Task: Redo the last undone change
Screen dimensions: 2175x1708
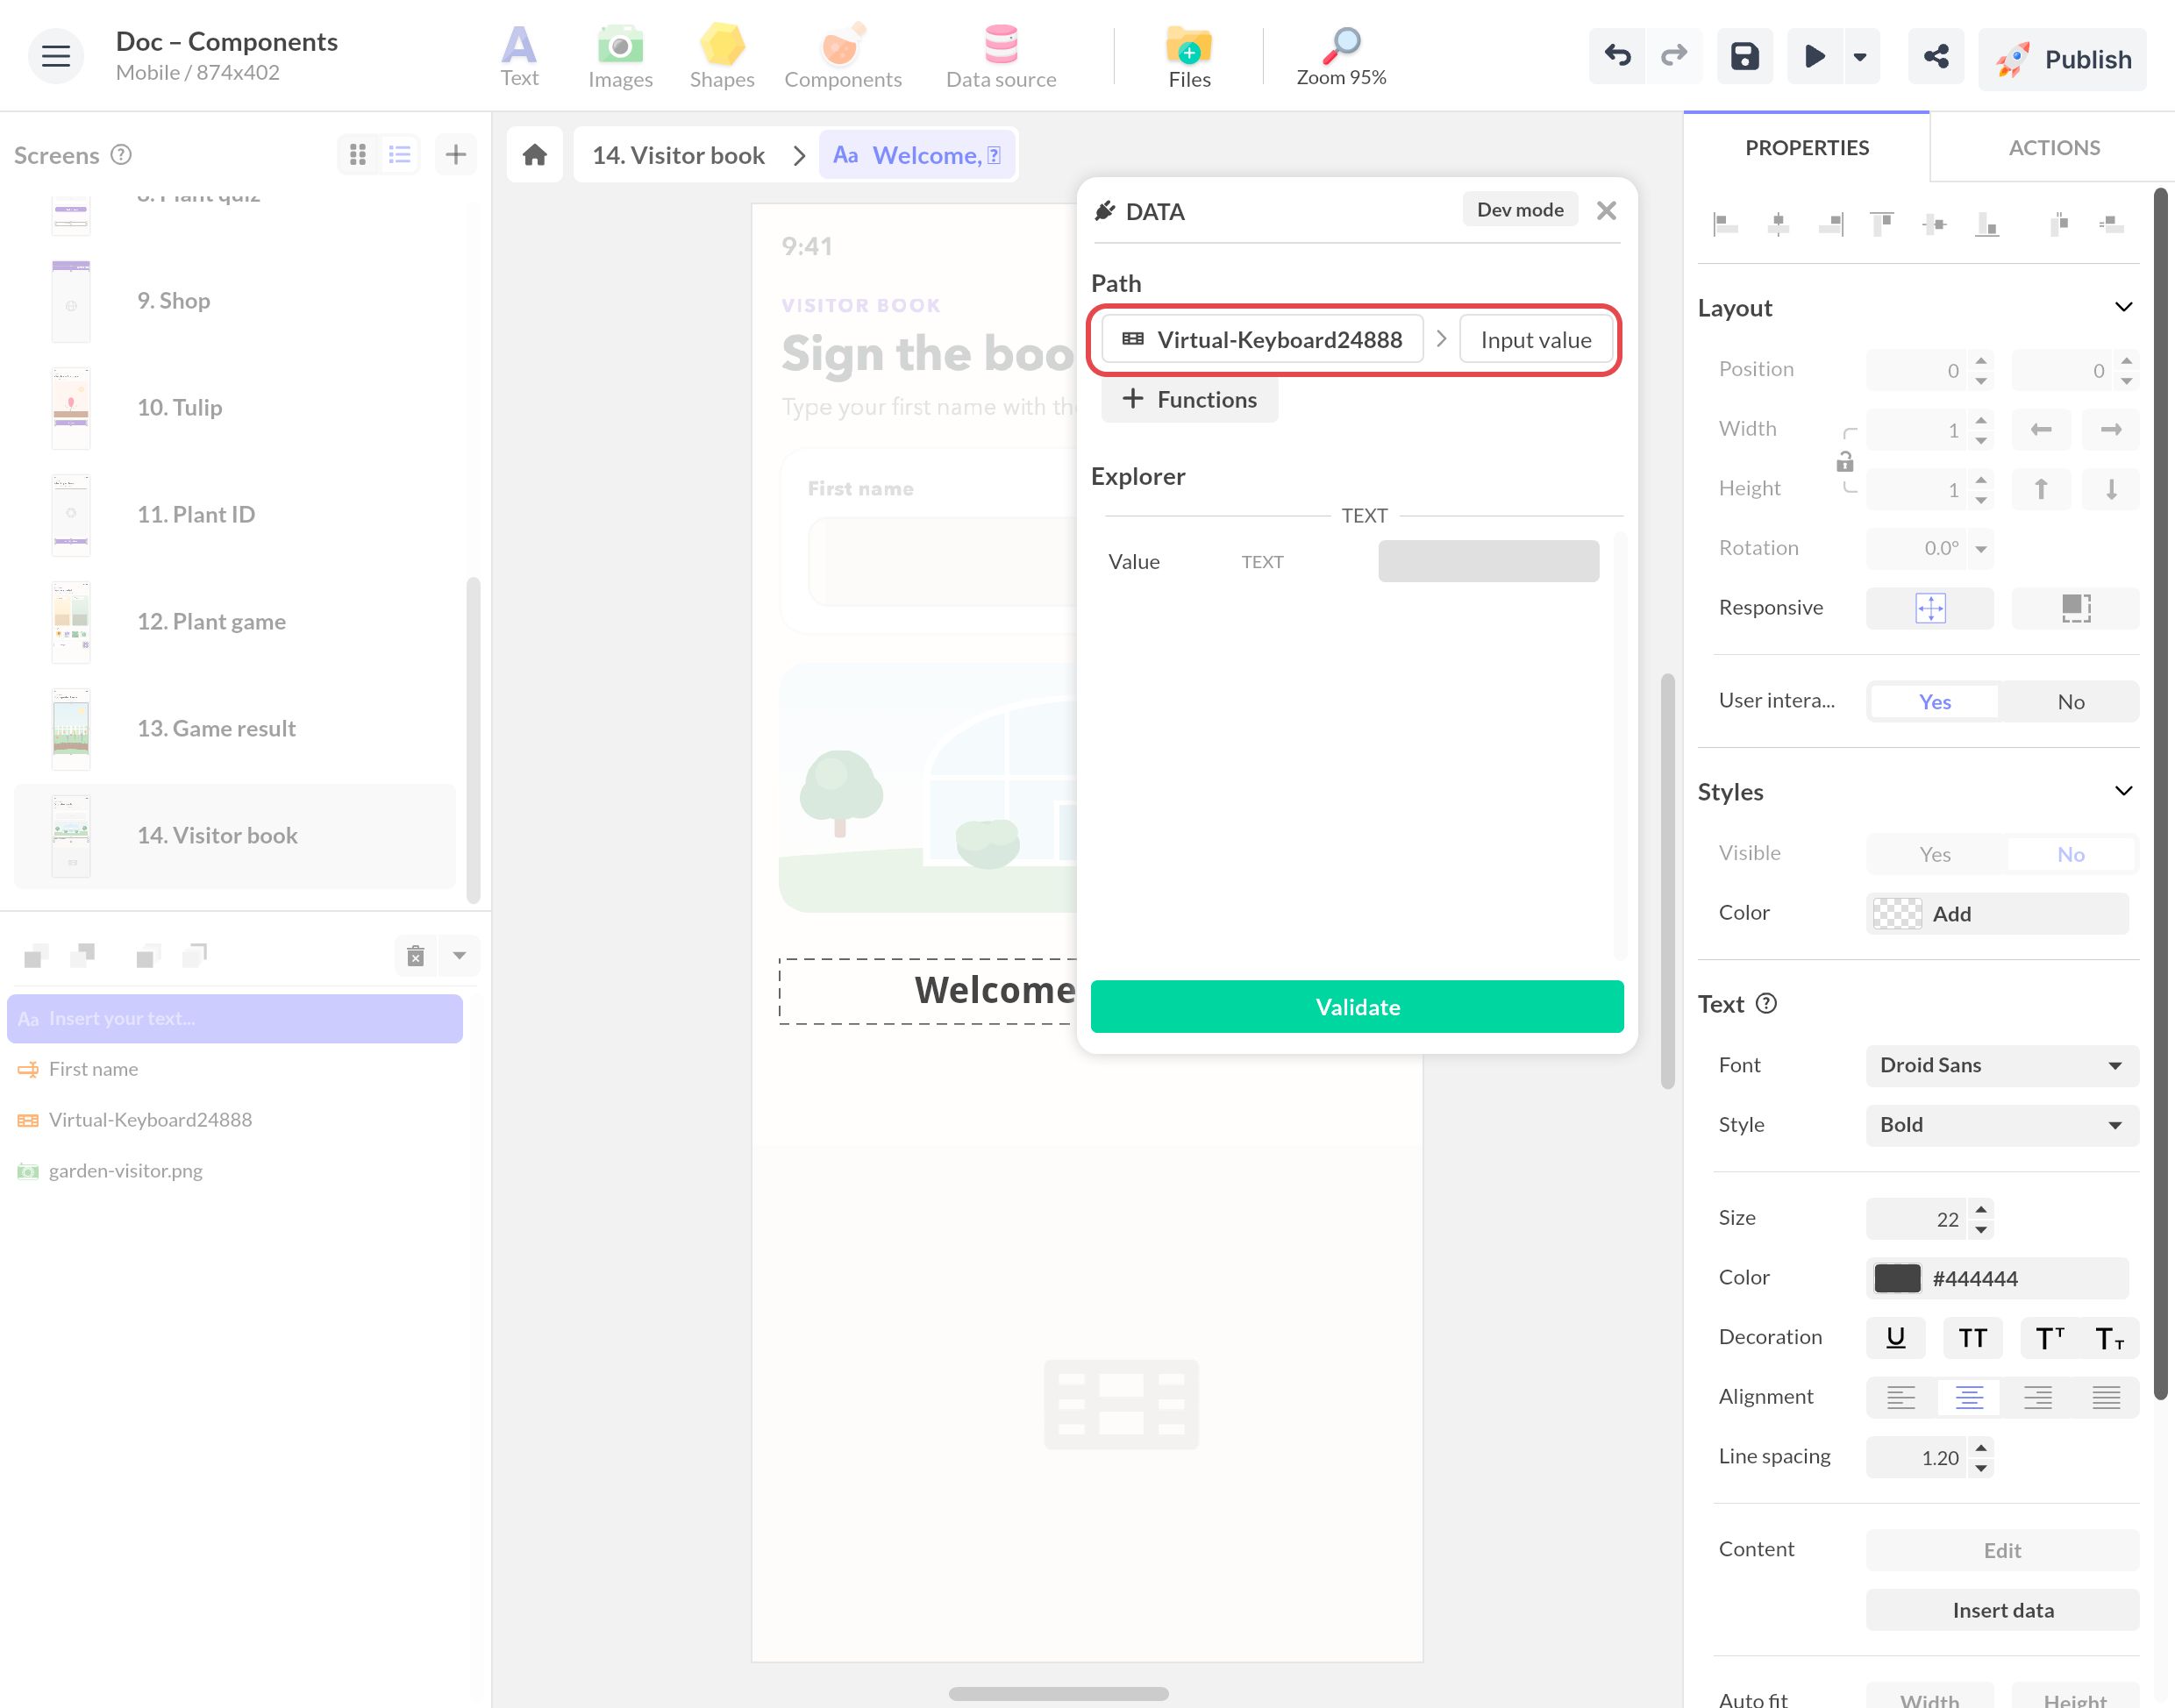Action: 1674,56
